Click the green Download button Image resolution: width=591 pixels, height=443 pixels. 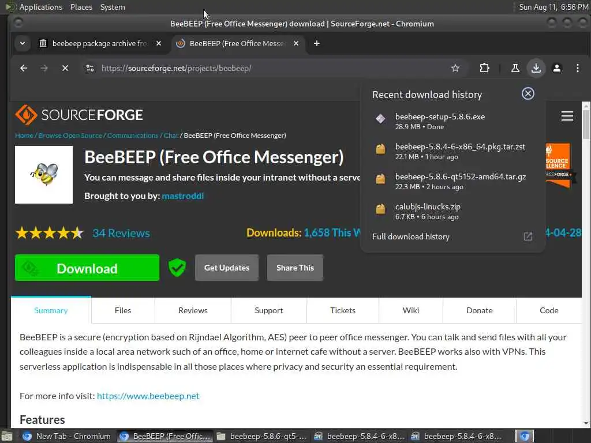click(x=87, y=268)
